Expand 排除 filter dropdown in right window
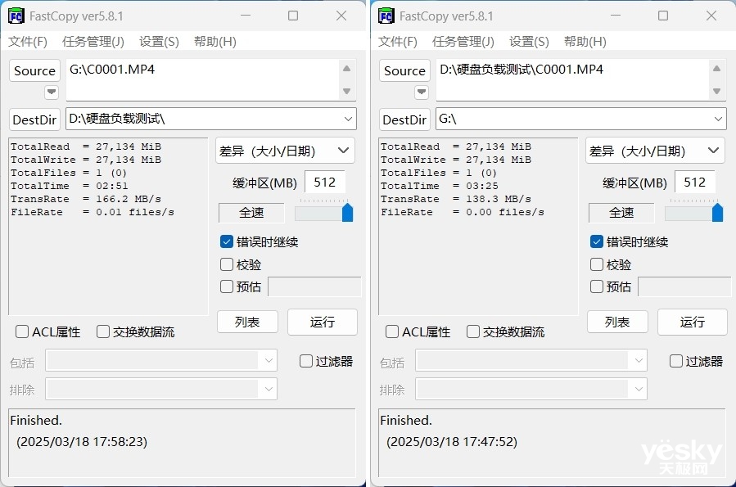736x487 pixels. 639,389
